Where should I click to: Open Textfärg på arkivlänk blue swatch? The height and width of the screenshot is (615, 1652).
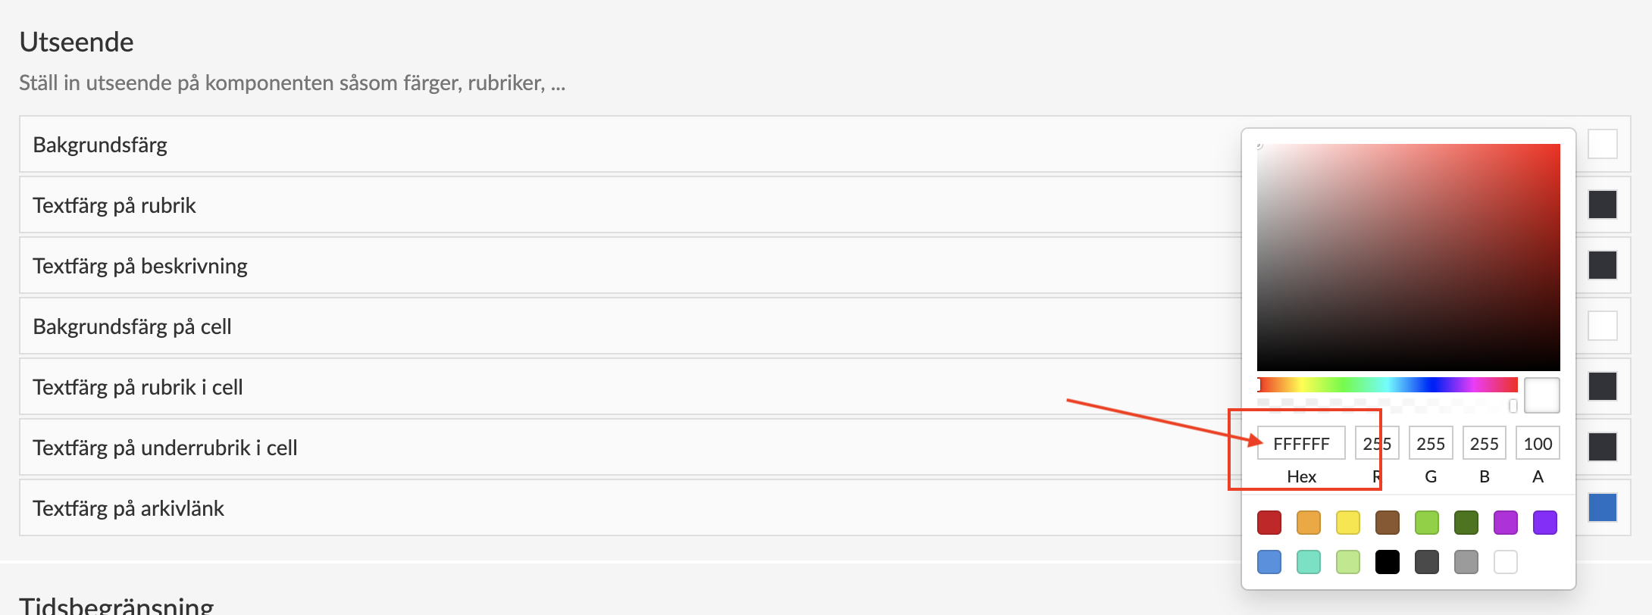1602,507
